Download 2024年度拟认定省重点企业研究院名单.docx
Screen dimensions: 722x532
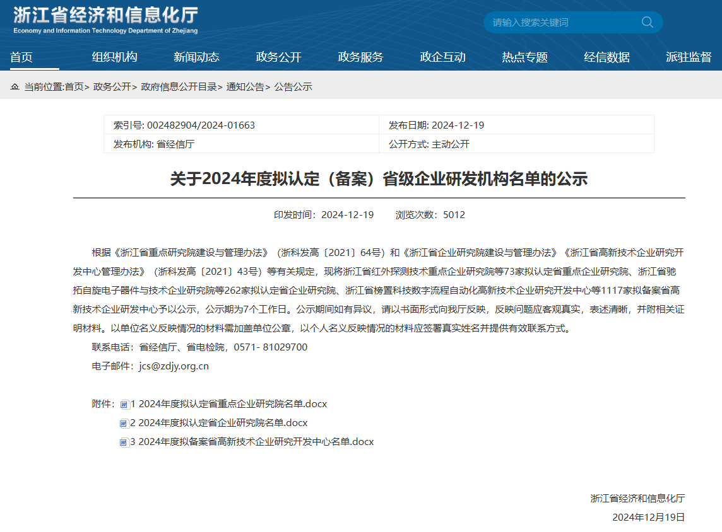(232, 404)
